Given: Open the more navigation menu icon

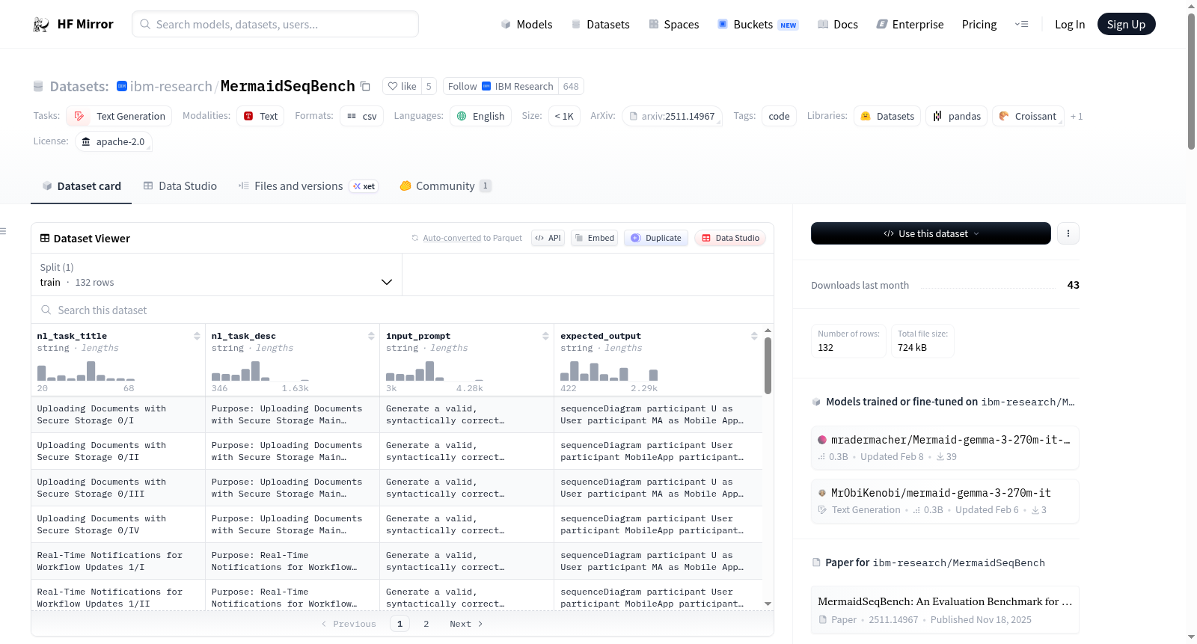Looking at the screenshot, I should point(1021,25).
